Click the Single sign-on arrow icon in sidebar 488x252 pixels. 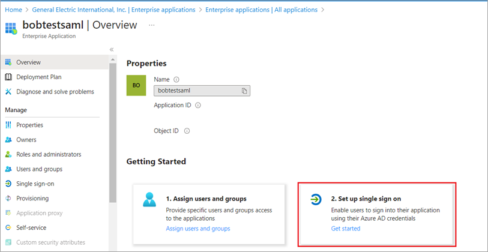pos(8,184)
